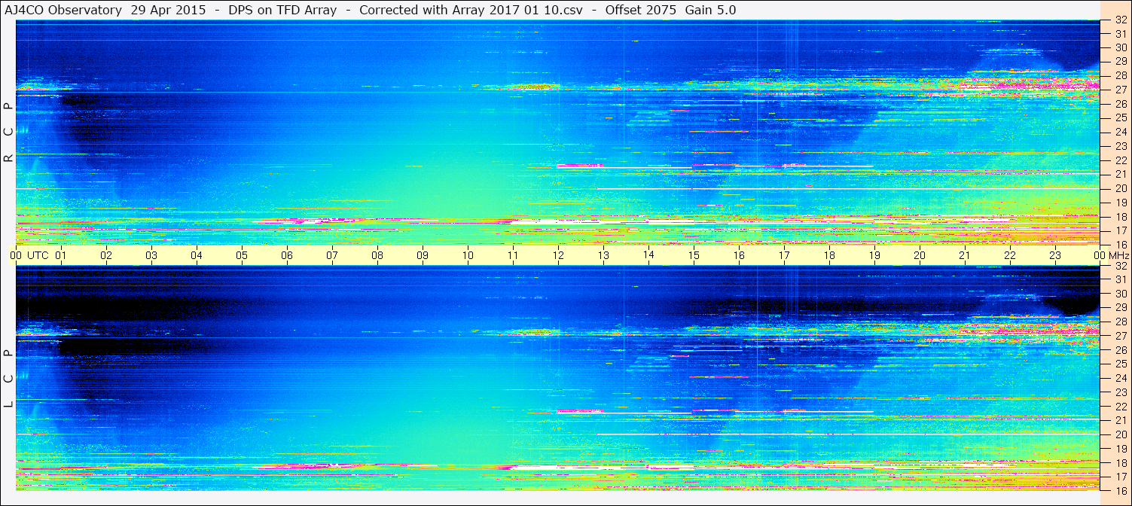Click the 30 frequency label on RCP scale
1132x506 pixels.
point(1121,47)
